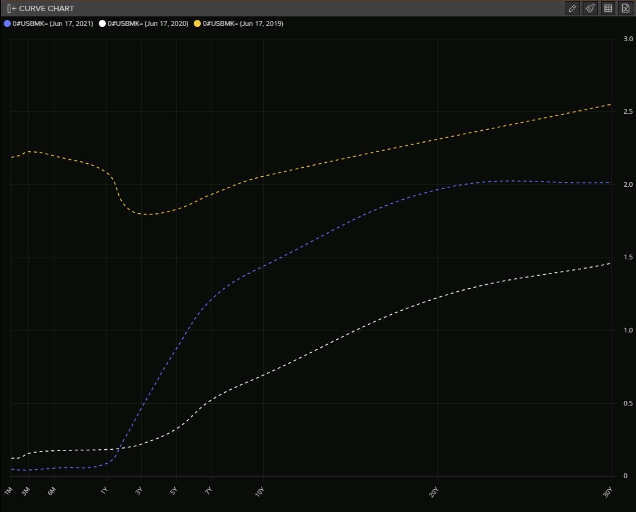Image resolution: width=636 pixels, height=512 pixels.
Task: Select the 1M tenor axis label
Action: pos(8,491)
